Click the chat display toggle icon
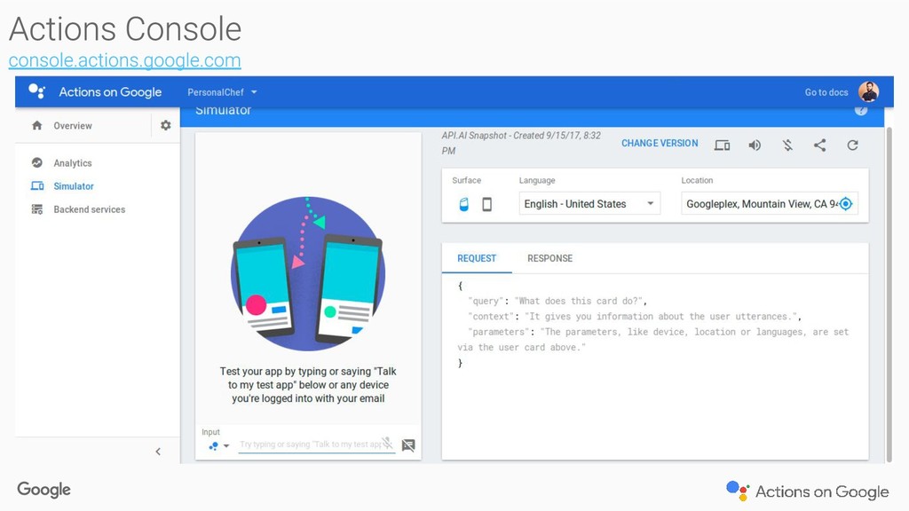The width and height of the screenshot is (909, 511). tap(408, 445)
